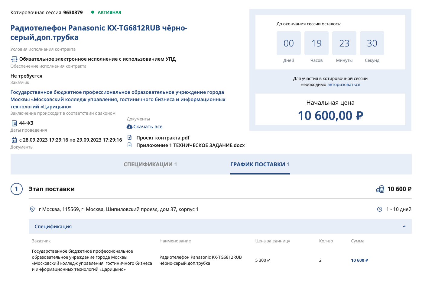Viewport: 422px width, 288px height.
Task: Click the calendar icon beside session dates
Action: click(14, 140)
